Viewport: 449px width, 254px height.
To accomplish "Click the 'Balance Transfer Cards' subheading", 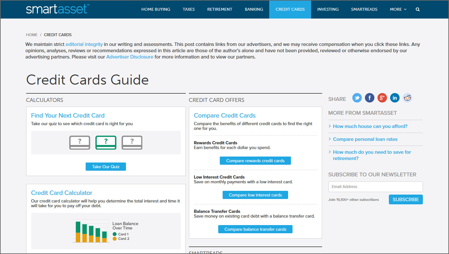I will (217, 211).
